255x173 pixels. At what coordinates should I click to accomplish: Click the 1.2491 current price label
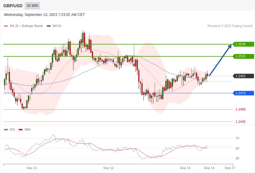coord(243,76)
